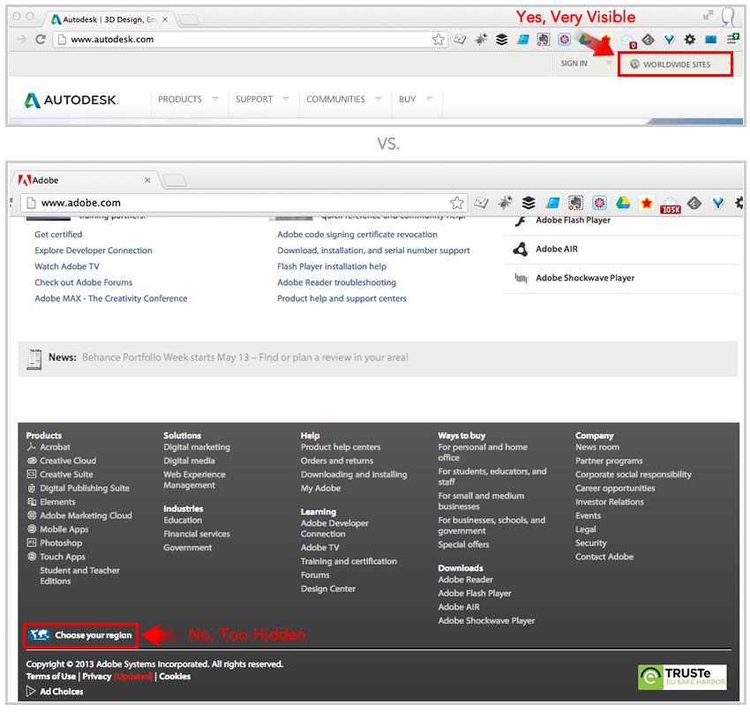Screen dimensions: 750x712
Task: Open a new tab in the Adobe window
Action: pyautogui.click(x=174, y=180)
